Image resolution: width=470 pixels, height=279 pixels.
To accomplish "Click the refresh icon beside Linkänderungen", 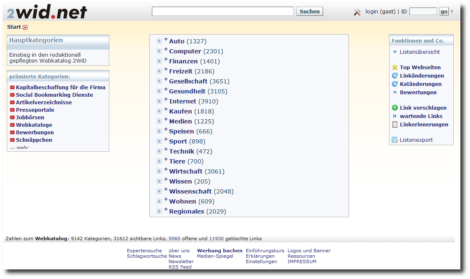I will click(x=395, y=75).
